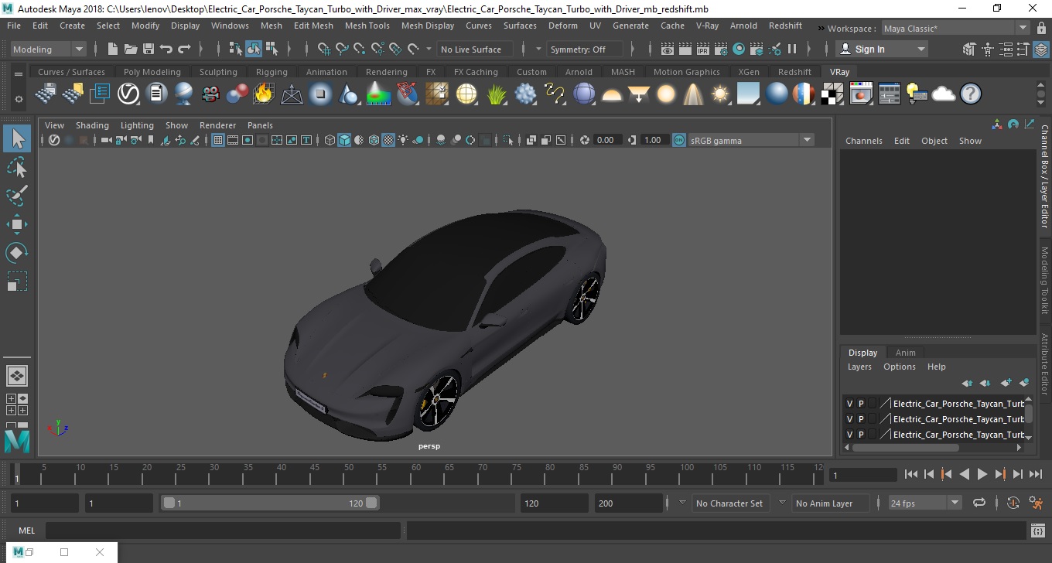The width and height of the screenshot is (1052, 563).
Task: Toggle visibility V of second Electric_Car layer
Action: click(849, 419)
